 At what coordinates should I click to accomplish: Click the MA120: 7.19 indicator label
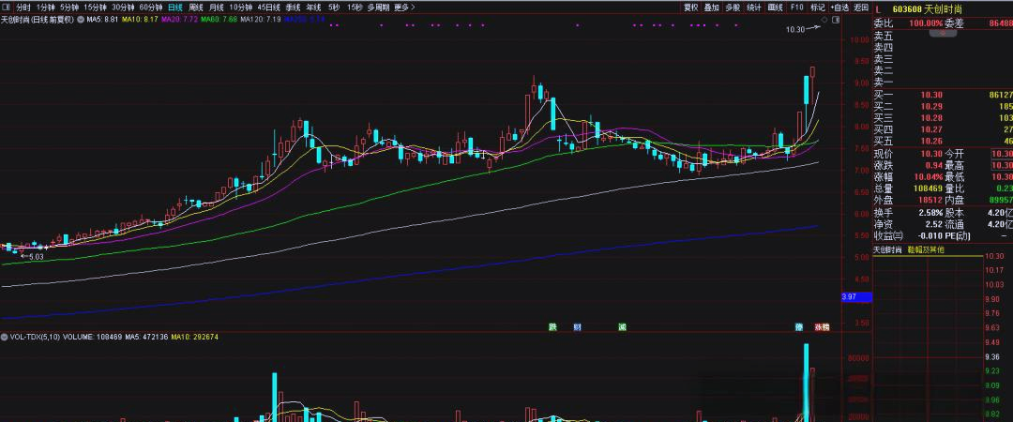(x=261, y=20)
